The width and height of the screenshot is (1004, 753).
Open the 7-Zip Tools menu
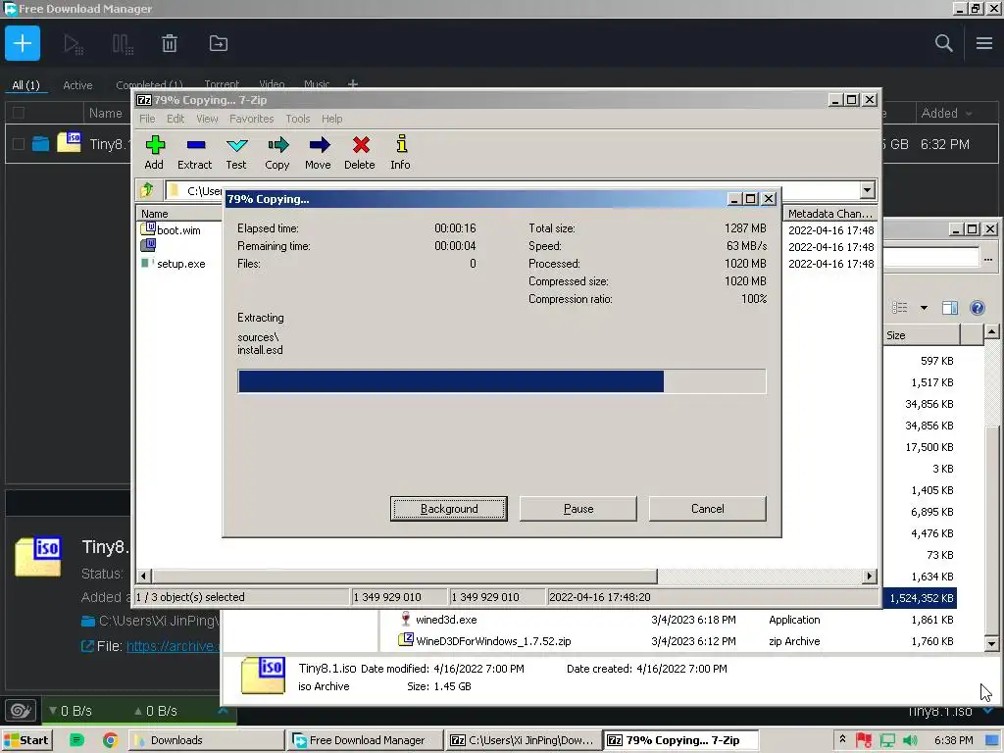click(298, 119)
